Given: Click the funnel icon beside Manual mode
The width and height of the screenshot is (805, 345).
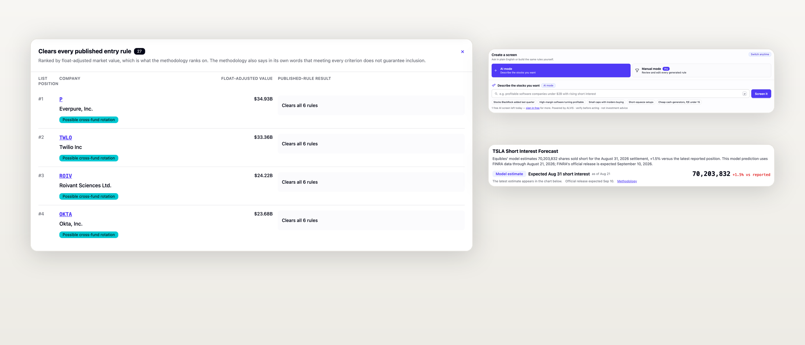Looking at the screenshot, I should pos(637,70).
